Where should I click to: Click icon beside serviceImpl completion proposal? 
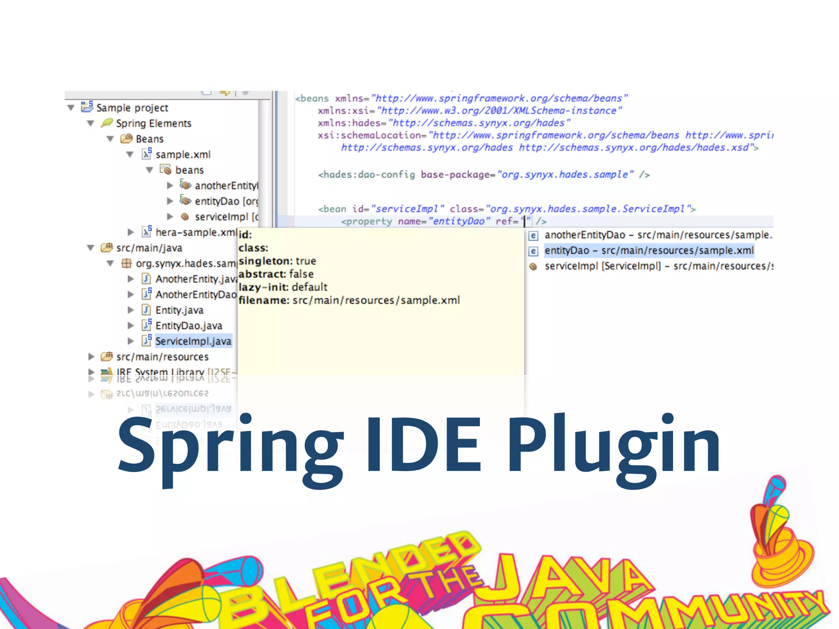(x=533, y=267)
